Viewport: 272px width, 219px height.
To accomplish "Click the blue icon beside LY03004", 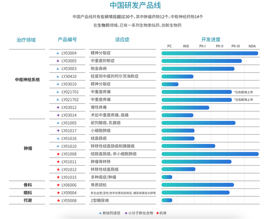I will pos(58,53).
